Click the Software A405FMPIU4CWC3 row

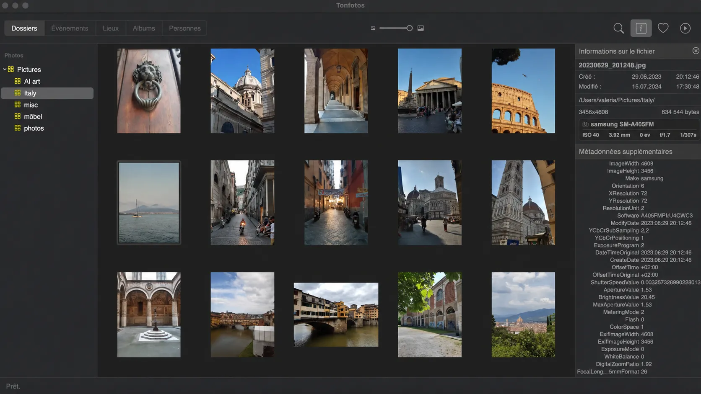654,216
